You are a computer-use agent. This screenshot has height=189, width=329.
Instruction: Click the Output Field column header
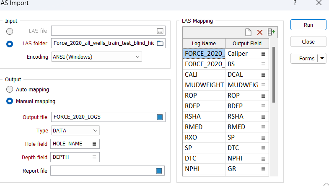tap(247, 43)
